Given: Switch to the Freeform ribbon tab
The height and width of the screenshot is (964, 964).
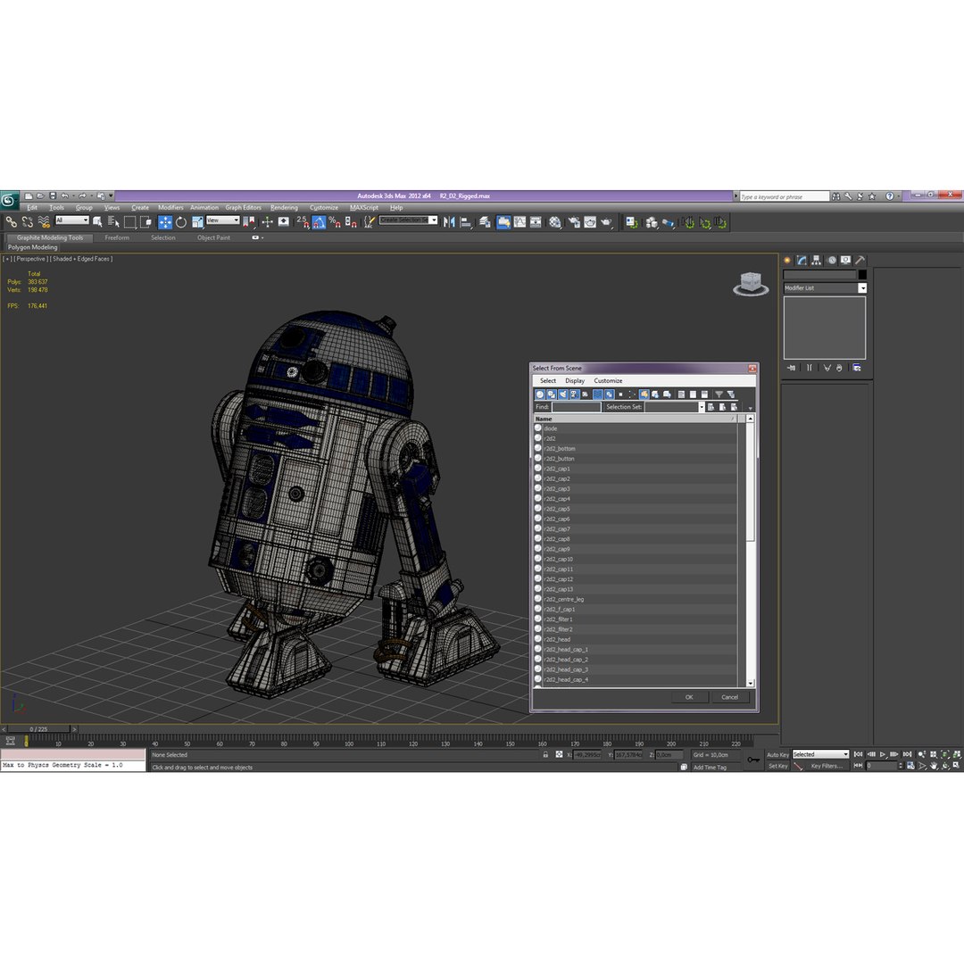Looking at the screenshot, I should point(117,237).
